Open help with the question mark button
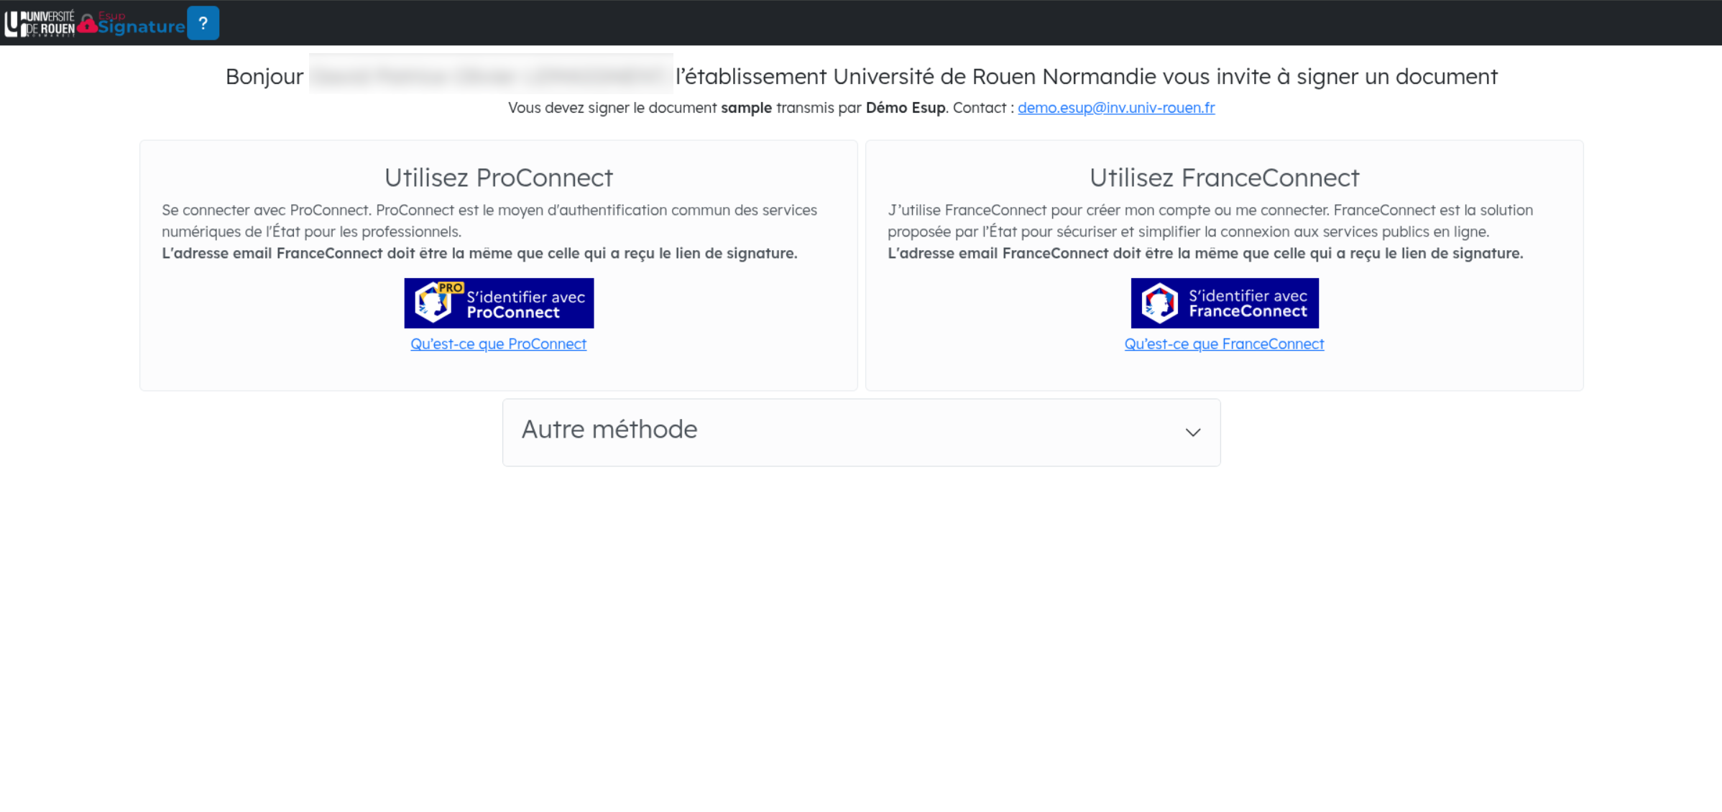 click(x=203, y=23)
